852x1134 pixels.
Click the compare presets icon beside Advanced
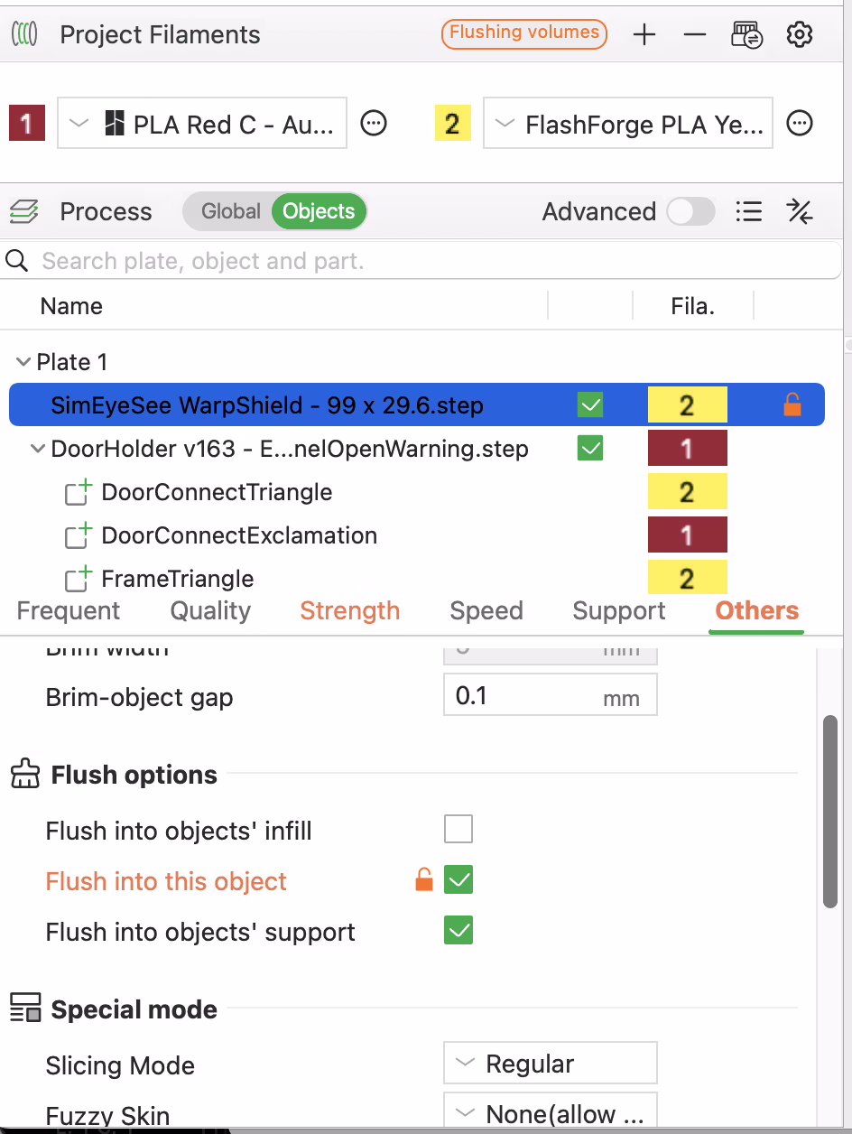(x=800, y=211)
